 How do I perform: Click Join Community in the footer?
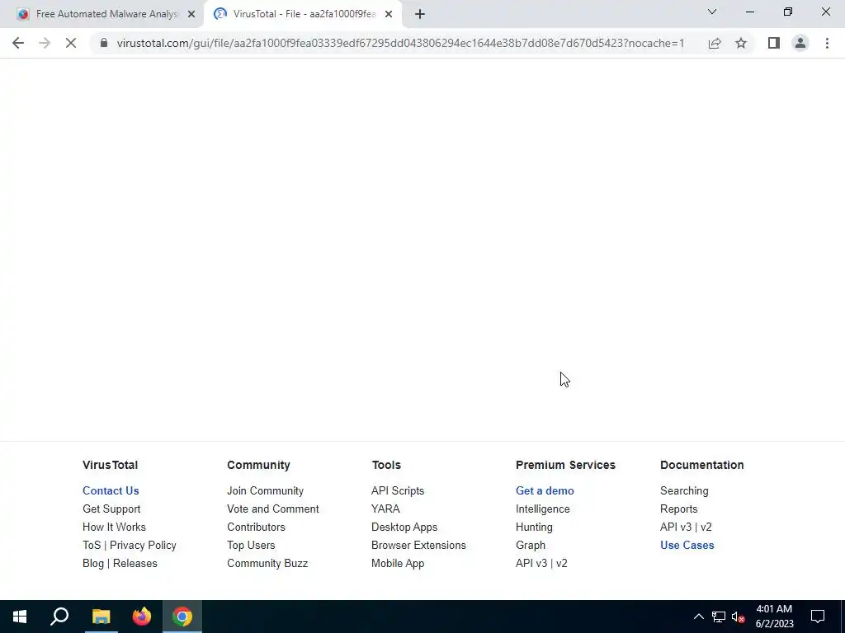pyautogui.click(x=265, y=491)
